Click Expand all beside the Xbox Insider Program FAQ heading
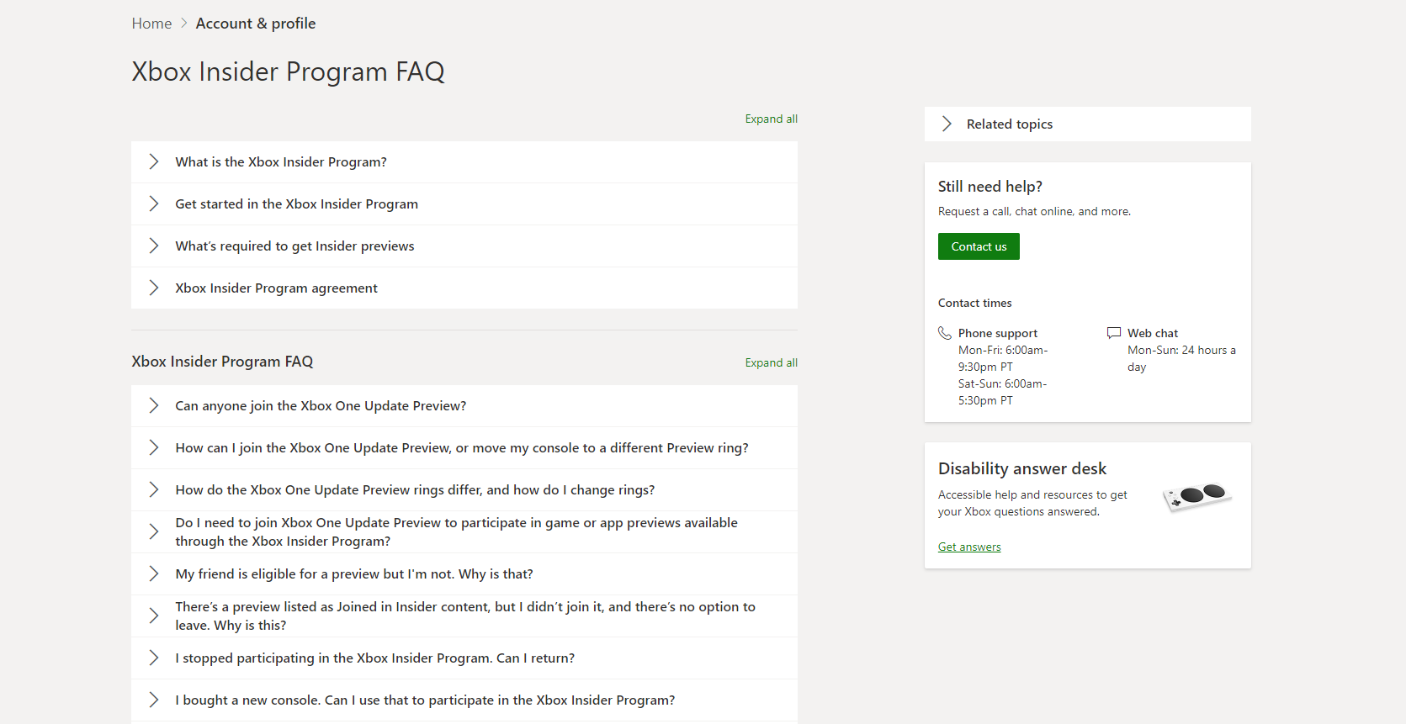 point(771,362)
